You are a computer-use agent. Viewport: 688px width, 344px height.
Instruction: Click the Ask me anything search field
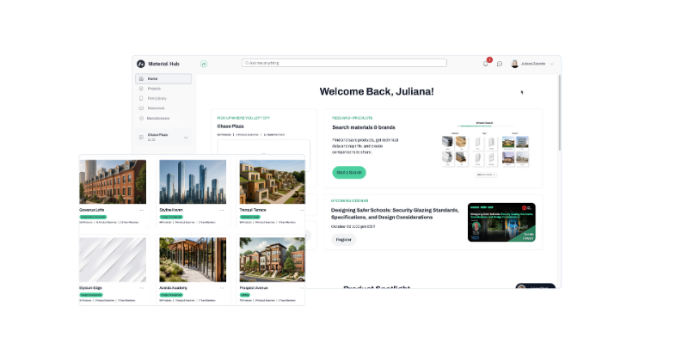click(x=344, y=63)
